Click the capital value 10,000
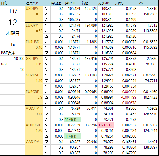Screen dimensions: 159x156 tap(19, 59)
